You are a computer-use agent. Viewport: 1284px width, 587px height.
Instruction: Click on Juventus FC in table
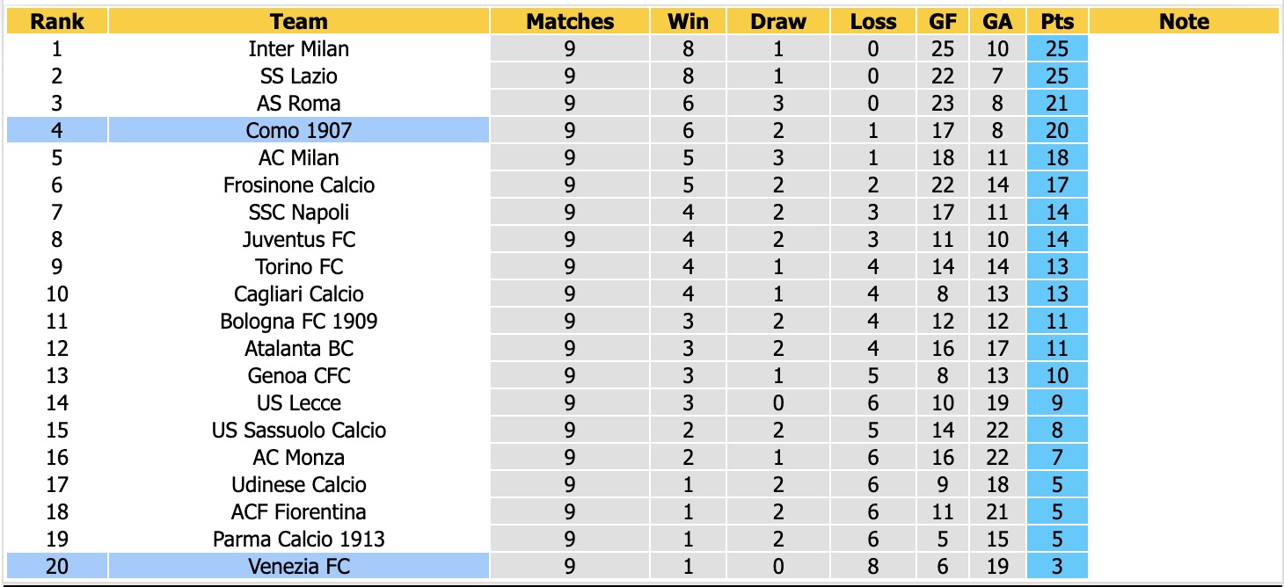click(x=299, y=240)
